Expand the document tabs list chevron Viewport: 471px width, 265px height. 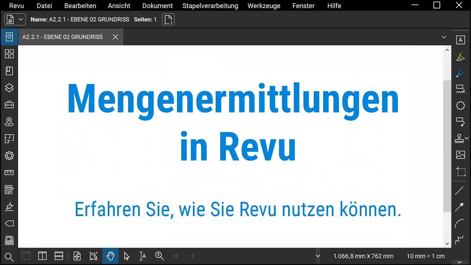(444, 37)
